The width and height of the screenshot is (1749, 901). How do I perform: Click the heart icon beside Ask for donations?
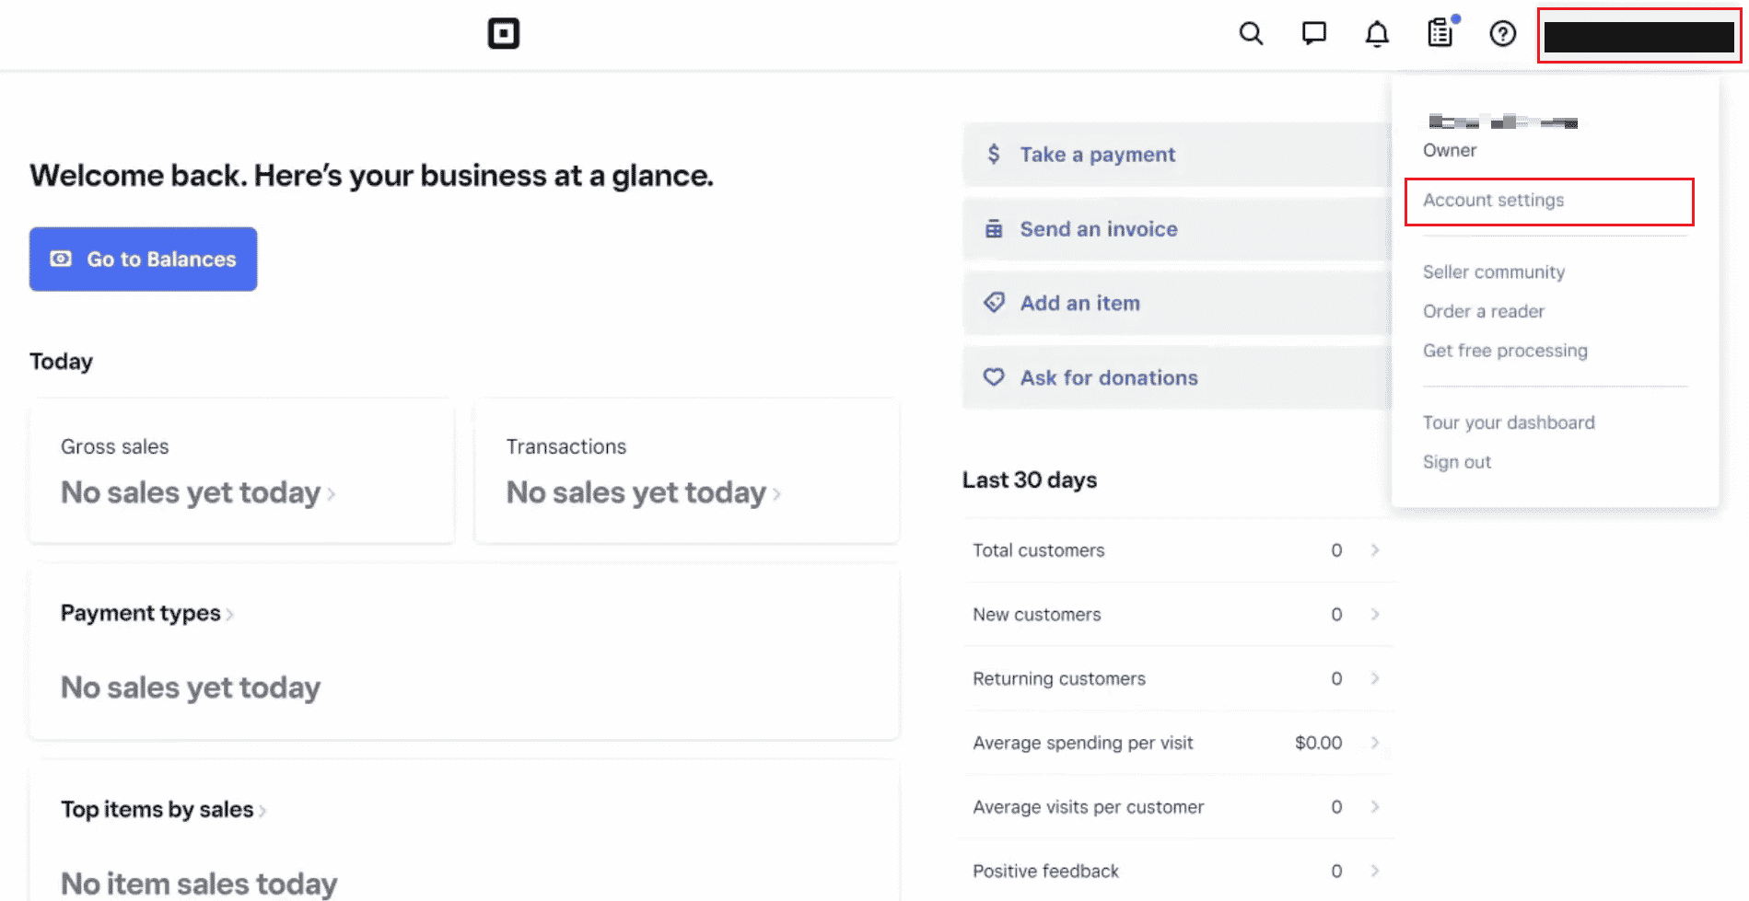pos(994,377)
